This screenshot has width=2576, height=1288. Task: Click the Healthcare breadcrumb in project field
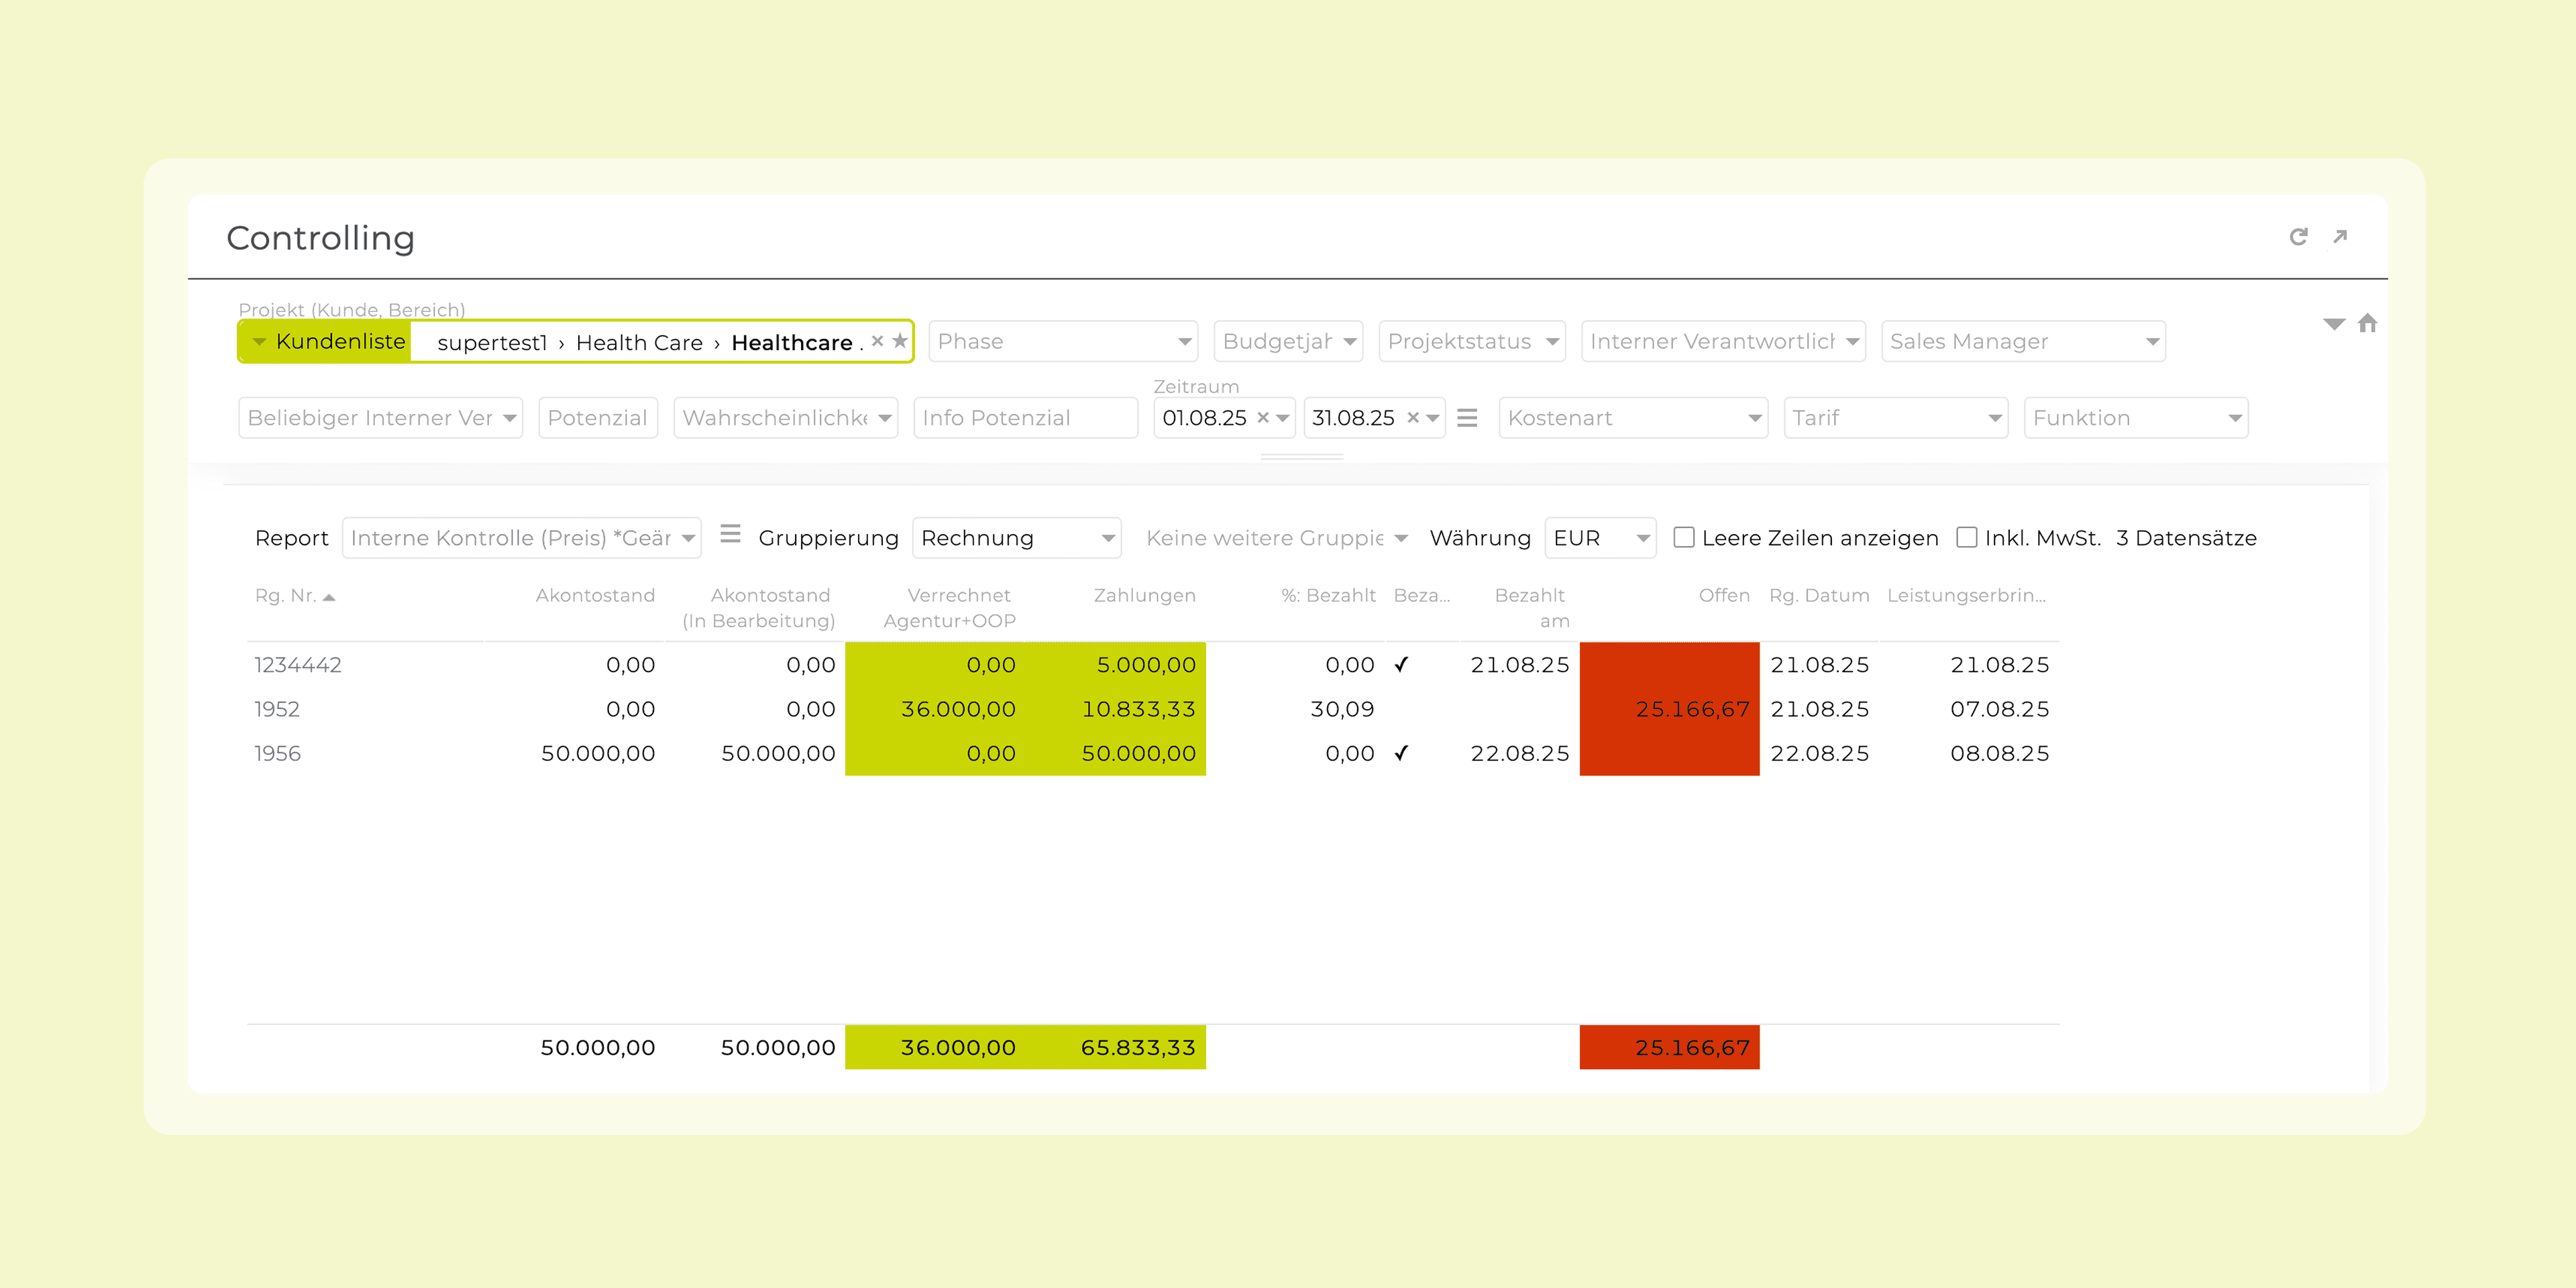pyautogui.click(x=792, y=343)
